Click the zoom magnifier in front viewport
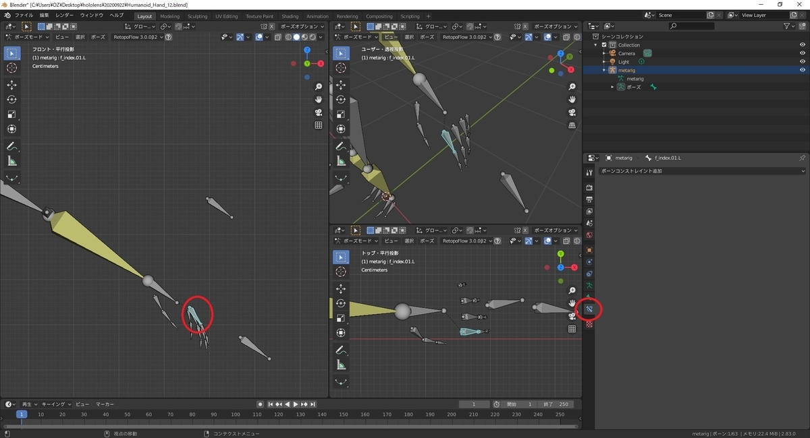Image resolution: width=810 pixels, height=438 pixels. click(x=319, y=87)
